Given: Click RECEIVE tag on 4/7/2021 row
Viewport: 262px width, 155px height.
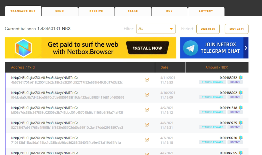Looking at the screenshot, I should point(235,142).
